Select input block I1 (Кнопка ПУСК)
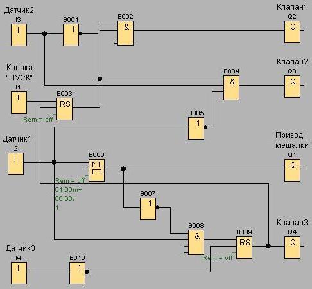The width and height of the screenshot is (312, 289). tap(19, 102)
